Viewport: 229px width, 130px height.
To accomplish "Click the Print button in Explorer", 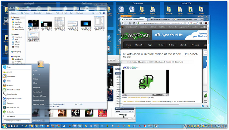I will (x=57, y=13).
